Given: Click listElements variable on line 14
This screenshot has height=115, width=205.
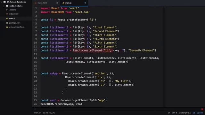Looking at the screenshot, I should [59, 58].
